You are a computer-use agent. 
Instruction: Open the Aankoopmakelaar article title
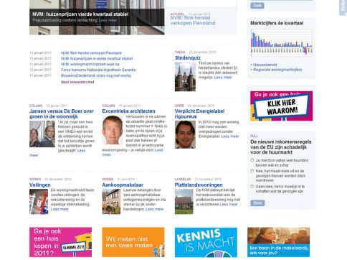(x=123, y=185)
